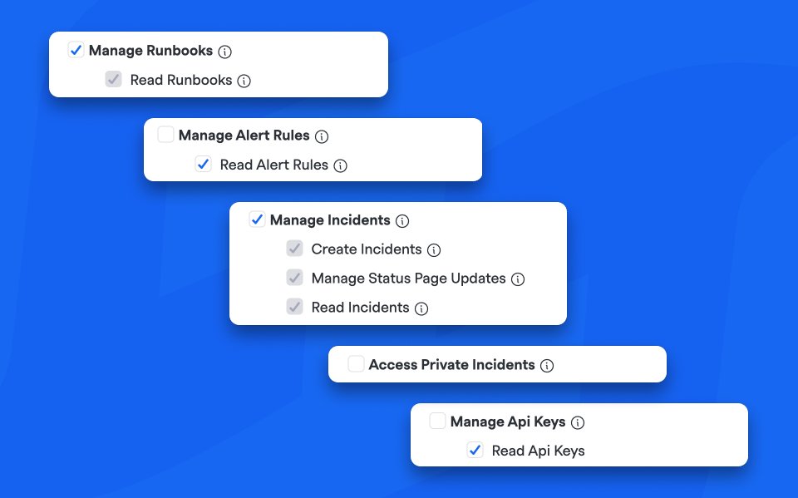Viewport: 798px width, 498px height.
Task: Uncheck the Manage Runbooks permission
Action: tap(76, 50)
